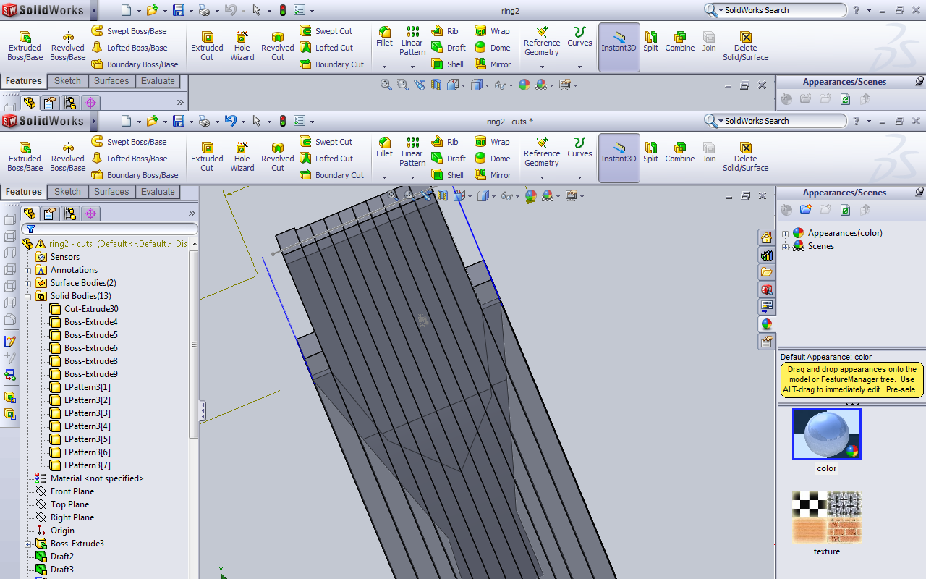Select Draft tool in ring2 - cuts window
926x579 pixels.
click(449, 159)
